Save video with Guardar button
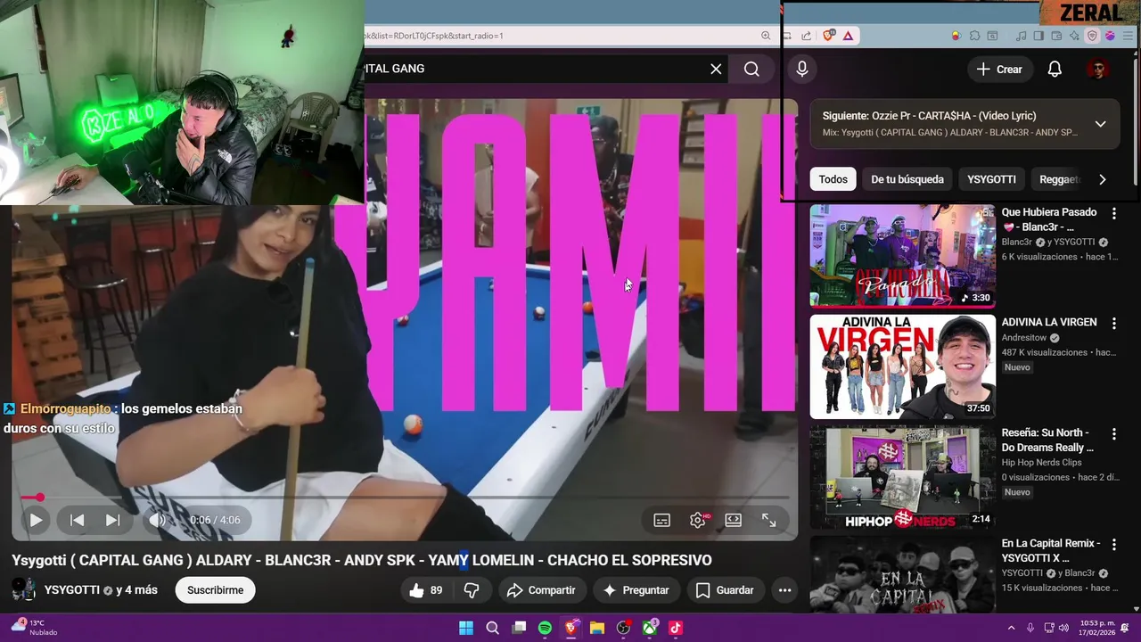The width and height of the screenshot is (1141, 642). (725, 590)
